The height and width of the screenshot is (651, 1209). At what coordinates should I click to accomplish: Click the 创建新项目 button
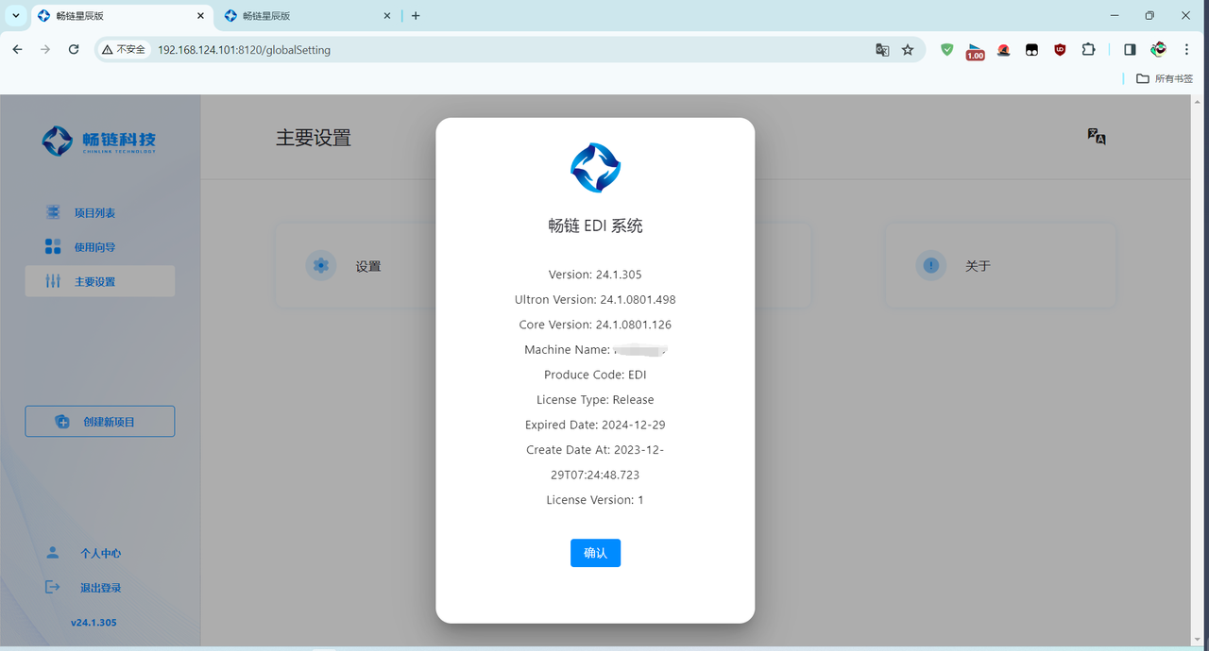click(100, 422)
